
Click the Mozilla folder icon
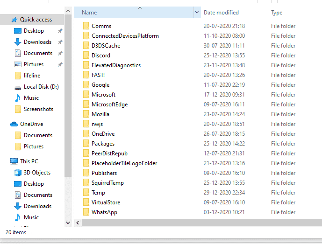pyautogui.click(x=86, y=114)
